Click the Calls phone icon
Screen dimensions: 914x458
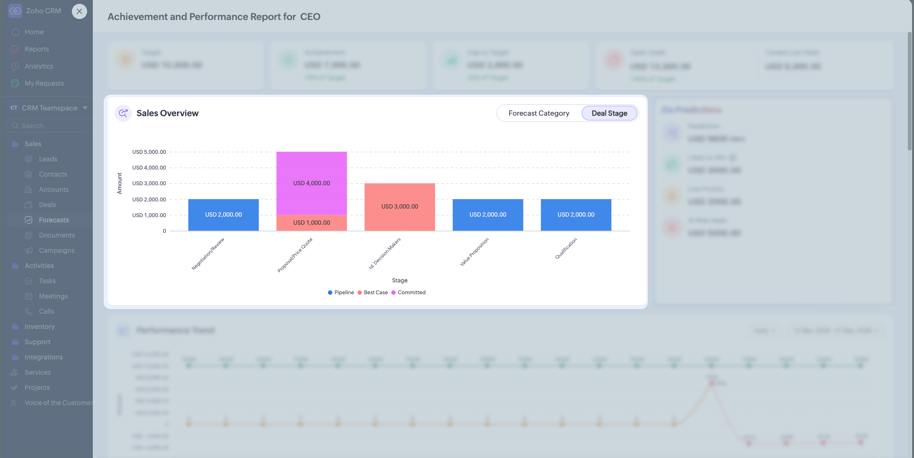tap(29, 311)
